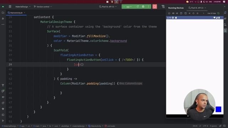
Task: Click the emulator power button icon
Action: [x=169, y=13]
